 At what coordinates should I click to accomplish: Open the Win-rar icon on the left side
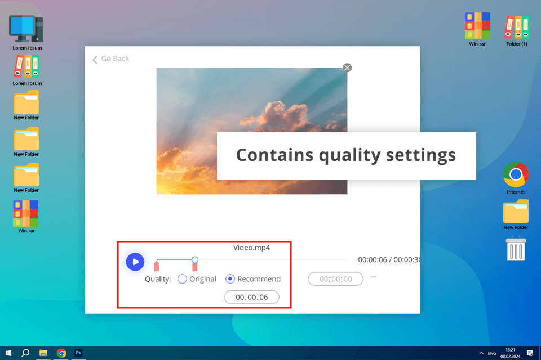coord(26,217)
